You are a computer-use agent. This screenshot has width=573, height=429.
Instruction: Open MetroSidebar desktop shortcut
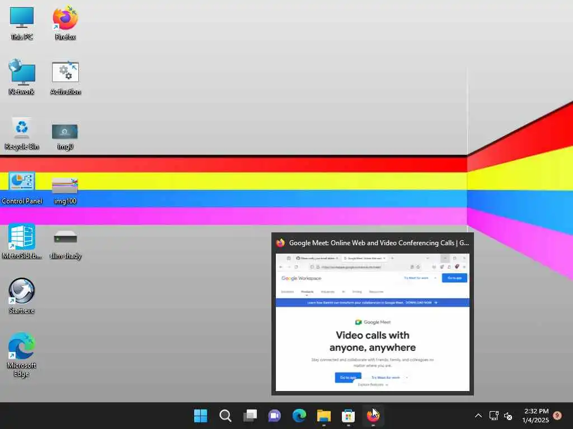pyautogui.click(x=22, y=242)
